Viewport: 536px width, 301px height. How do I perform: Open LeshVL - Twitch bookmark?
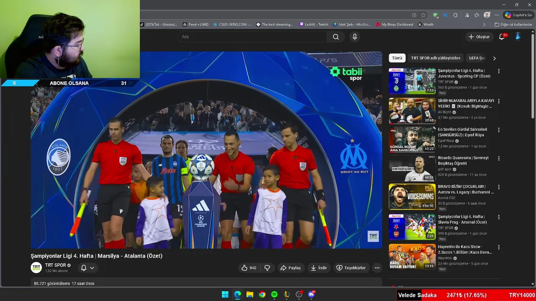[314, 25]
